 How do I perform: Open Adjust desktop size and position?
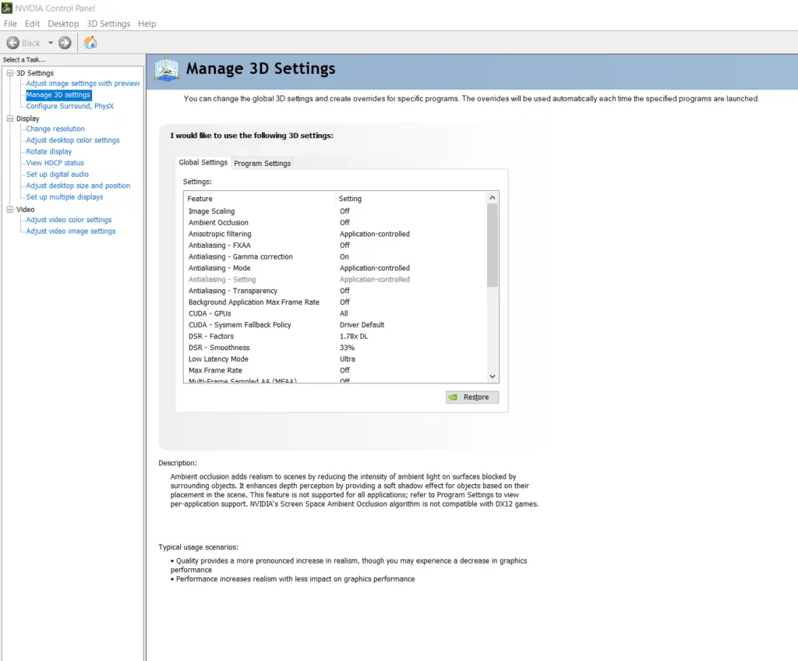tap(78, 186)
